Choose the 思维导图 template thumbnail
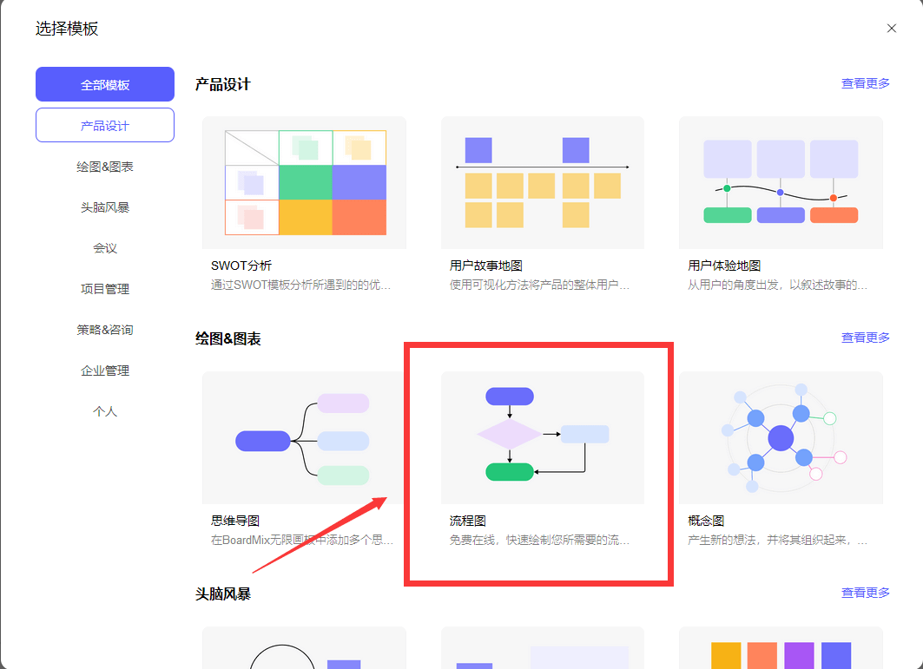Viewport: 923px width, 669px height. coord(304,437)
